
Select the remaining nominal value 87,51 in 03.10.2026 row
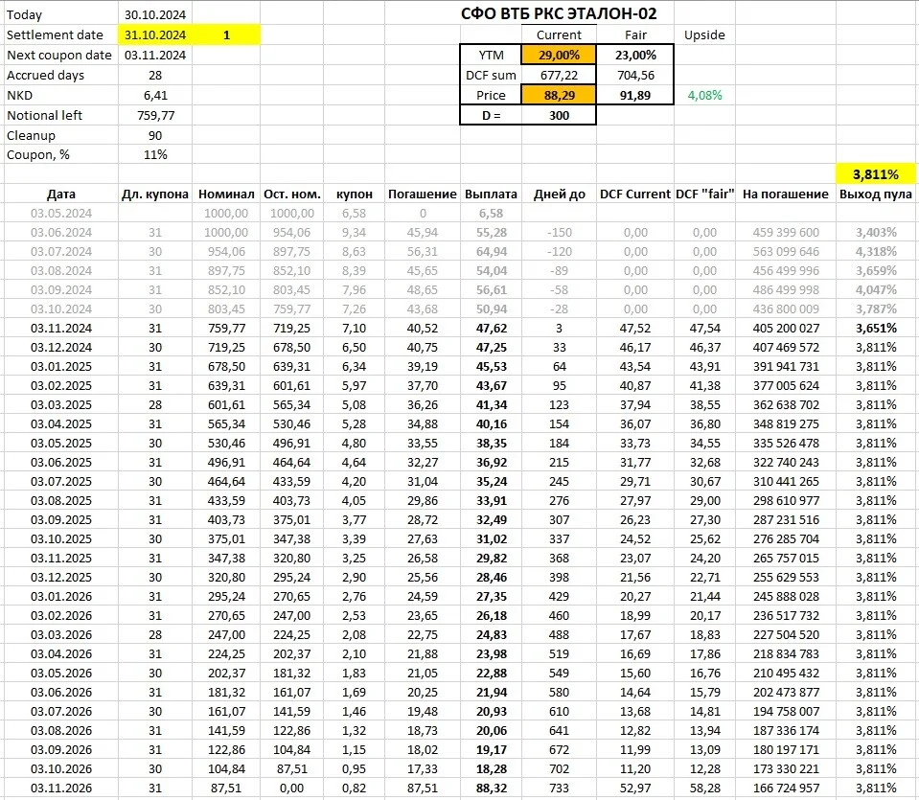(292, 768)
